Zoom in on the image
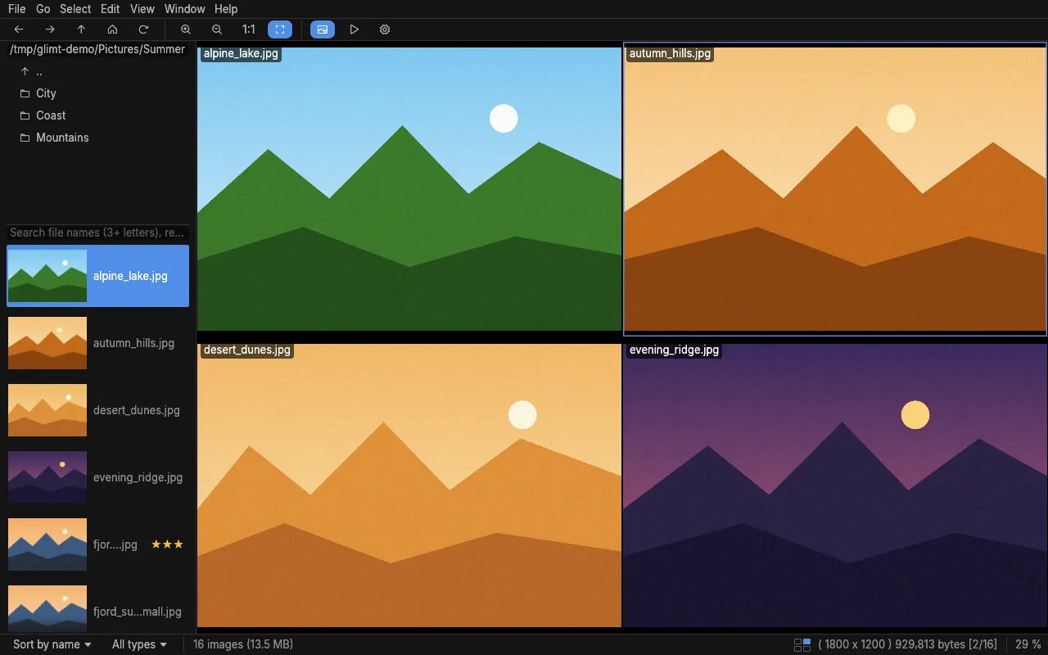The height and width of the screenshot is (655, 1048). (x=186, y=29)
